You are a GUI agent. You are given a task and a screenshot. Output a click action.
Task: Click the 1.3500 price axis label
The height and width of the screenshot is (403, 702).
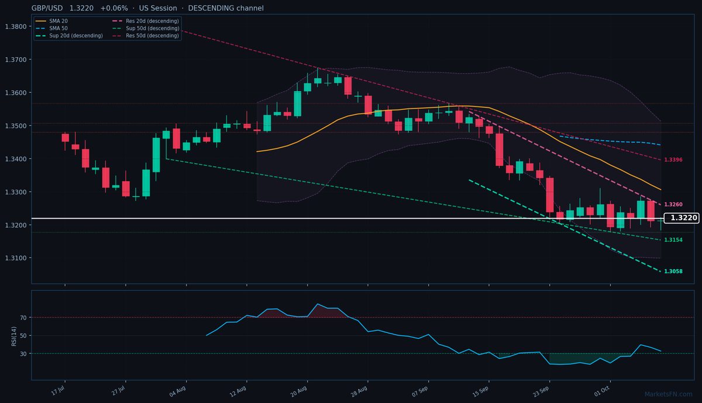click(x=15, y=126)
